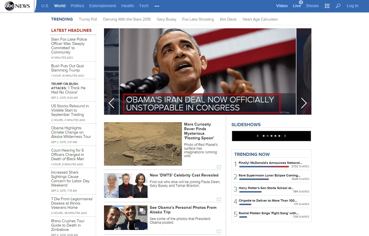This screenshot has height=236, width=369.
Task: Open See Obama's Personal Photos title
Action: coord(183,210)
